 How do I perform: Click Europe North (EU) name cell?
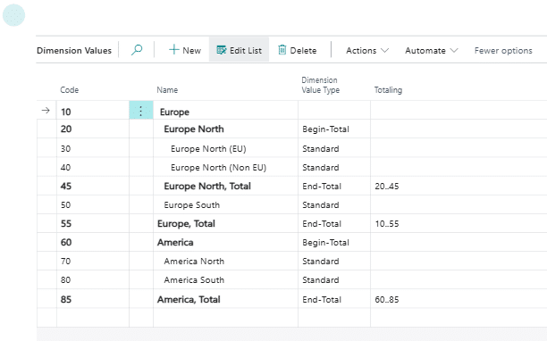tap(225, 148)
